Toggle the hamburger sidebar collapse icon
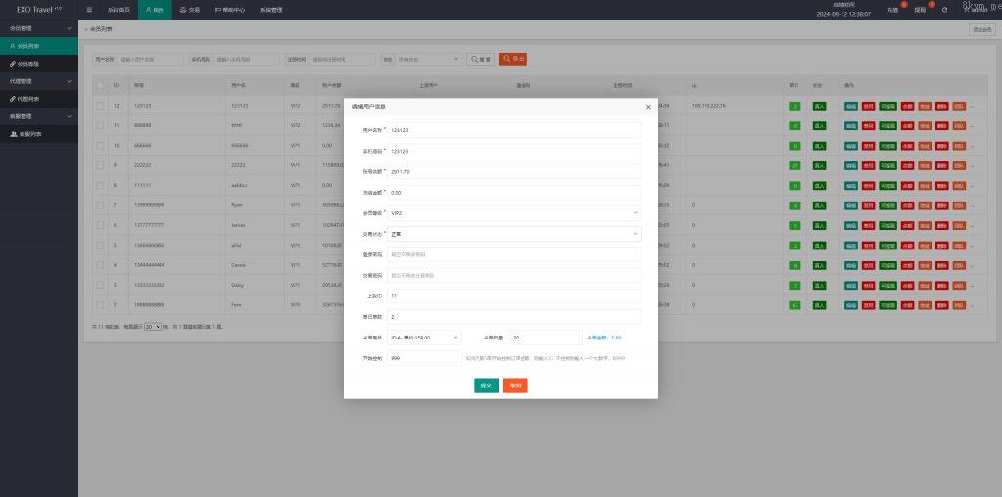 pos(89,9)
